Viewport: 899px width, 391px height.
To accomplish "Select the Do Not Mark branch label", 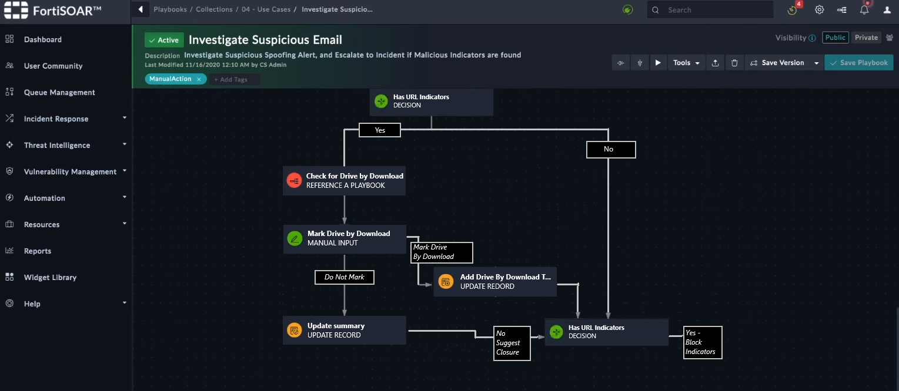I will (345, 277).
